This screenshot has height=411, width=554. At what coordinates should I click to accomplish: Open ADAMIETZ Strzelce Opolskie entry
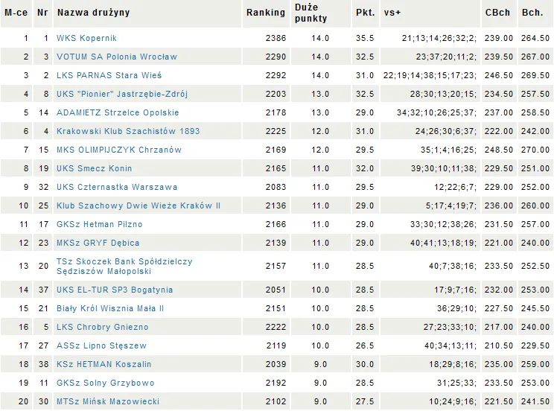[x=118, y=112]
